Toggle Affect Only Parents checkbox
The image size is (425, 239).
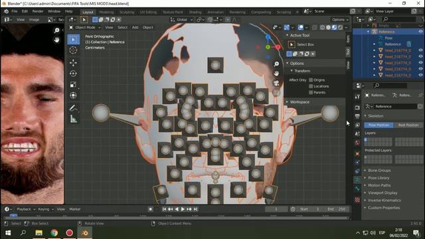coord(311,92)
